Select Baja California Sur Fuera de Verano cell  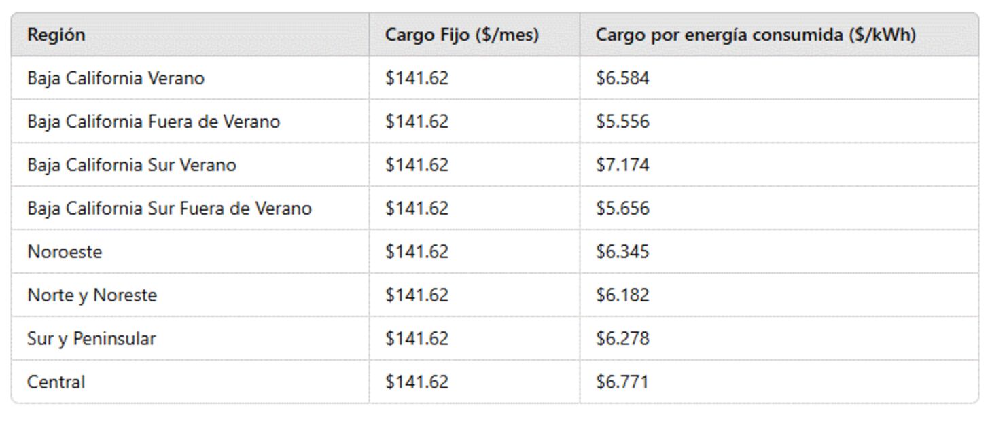click(169, 208)
